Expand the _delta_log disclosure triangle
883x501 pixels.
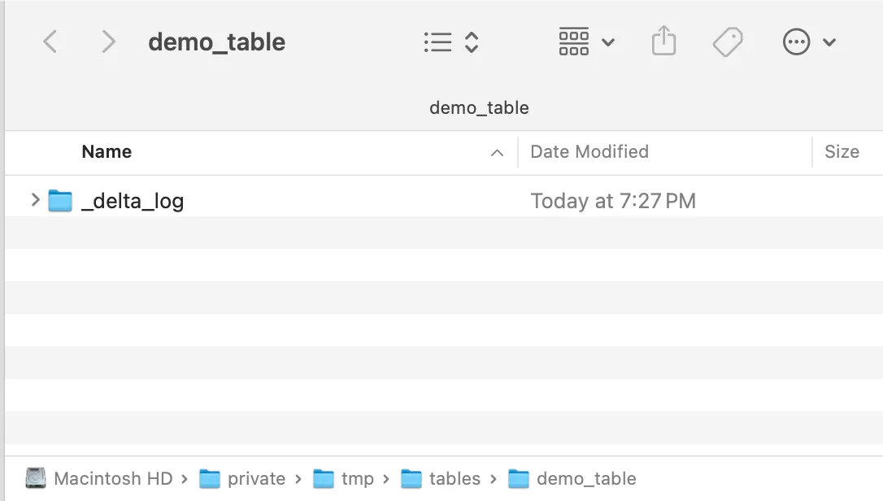pos(34,200)
